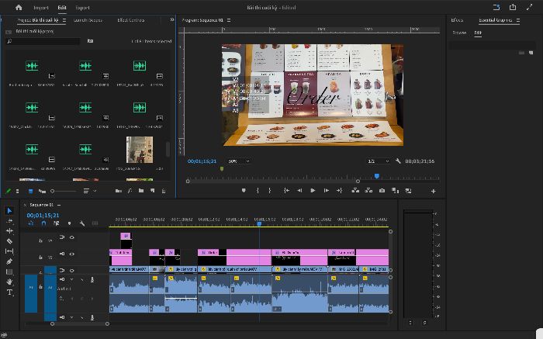Screen dimensions: 543x339
Task: Step back one frame
Action: click(299, 191)
